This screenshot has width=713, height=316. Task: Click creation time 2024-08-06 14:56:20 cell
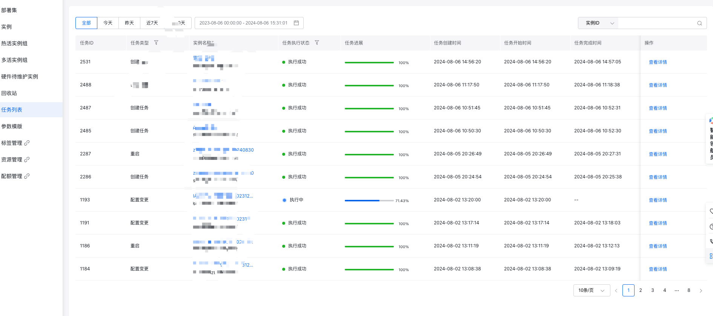pos(457,62)
